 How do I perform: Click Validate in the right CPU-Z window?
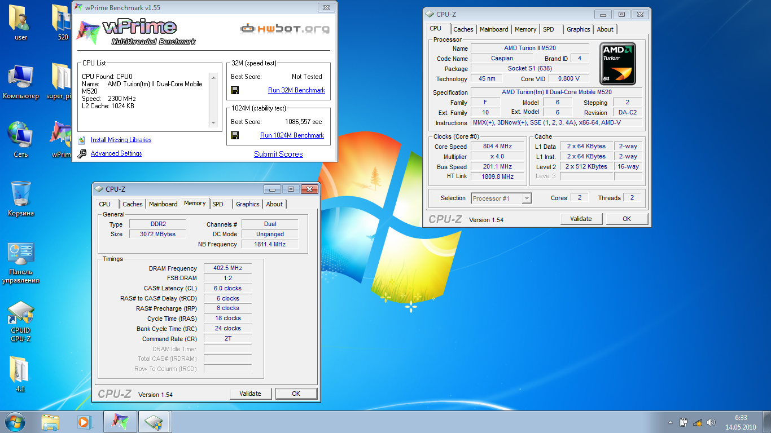pos(581,219)
